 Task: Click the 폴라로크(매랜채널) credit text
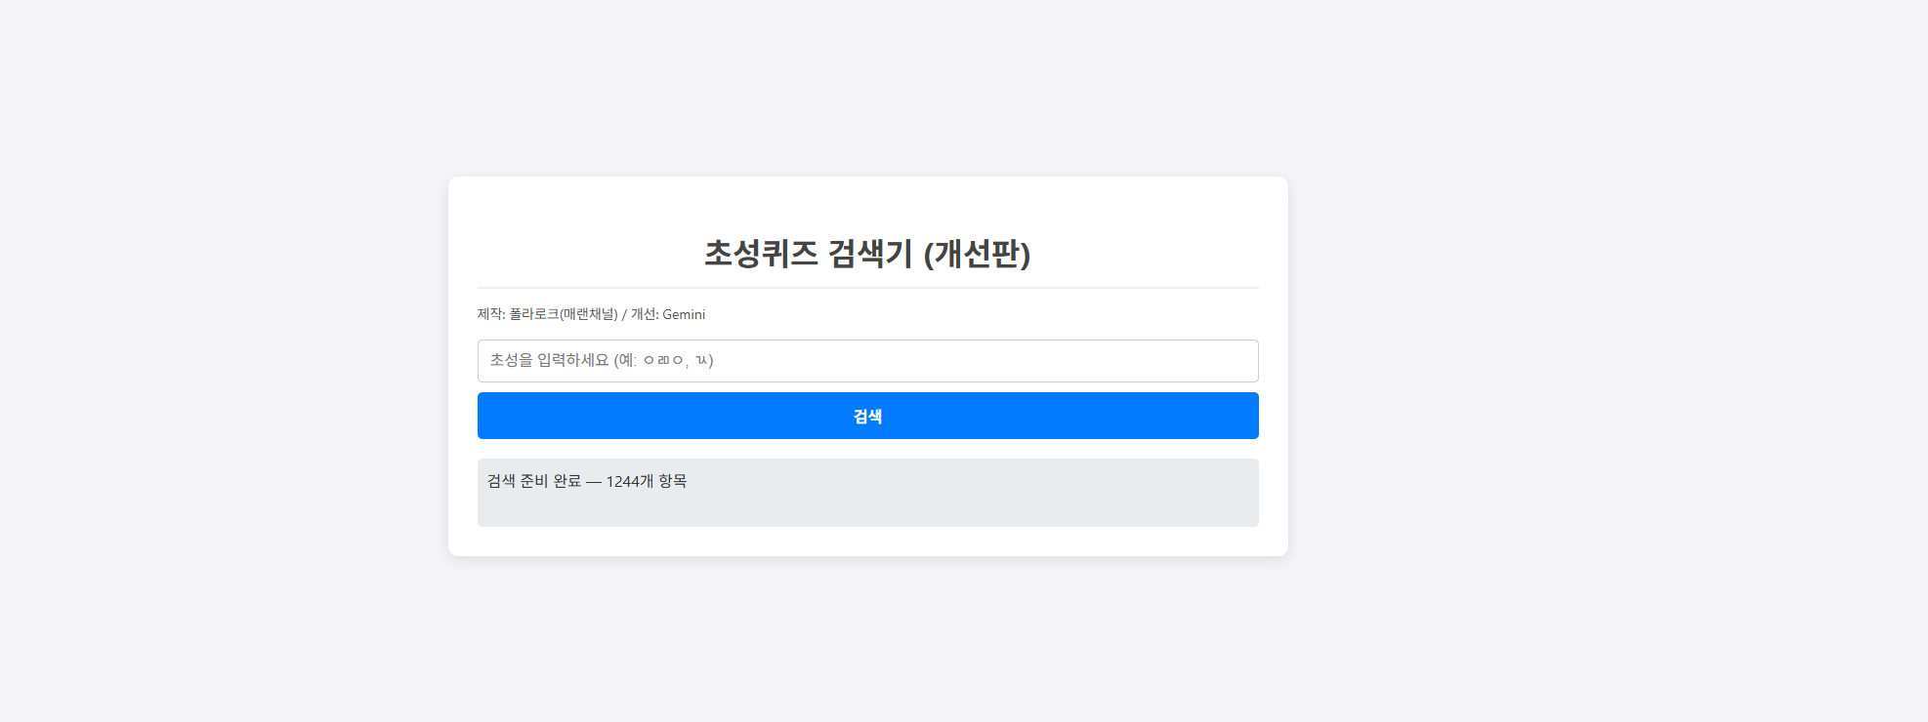click(x=564, y=314)
